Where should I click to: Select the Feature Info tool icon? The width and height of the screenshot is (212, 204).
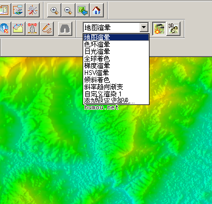(4, 28)
